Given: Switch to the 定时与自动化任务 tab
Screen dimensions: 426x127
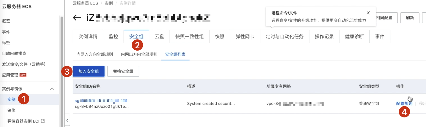Looking at the screenshot, I should (285, 37).
